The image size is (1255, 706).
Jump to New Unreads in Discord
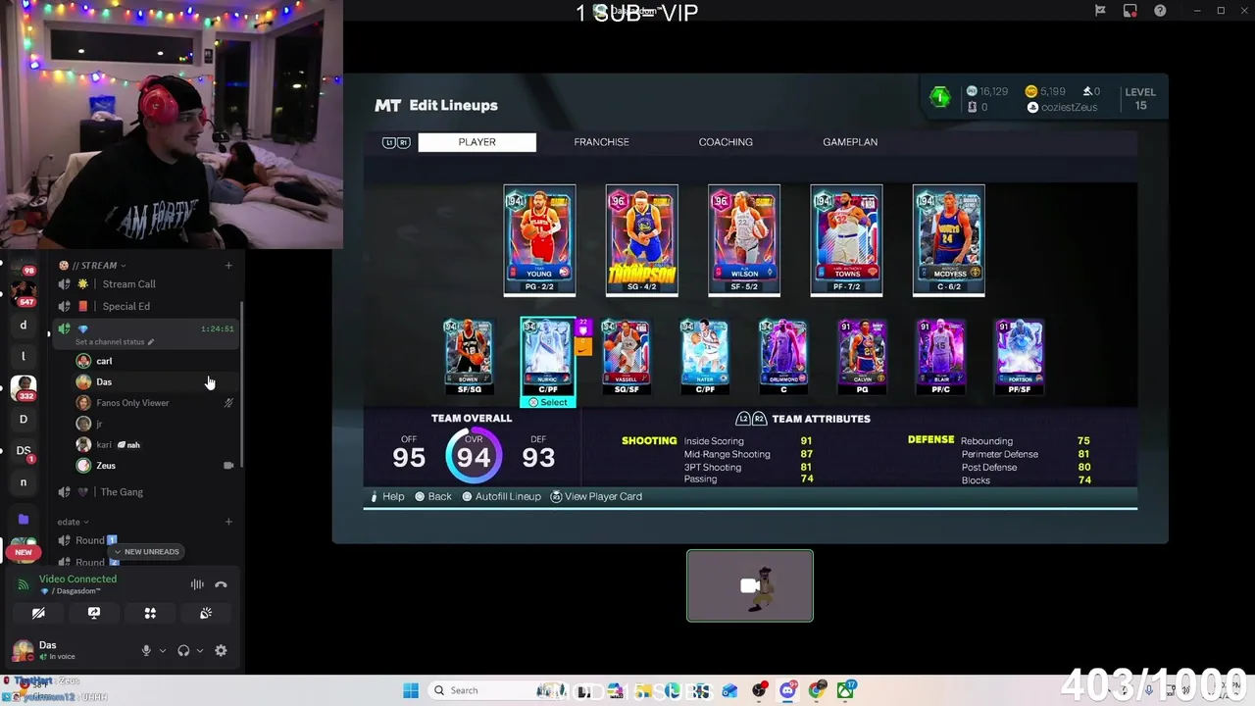147,552
